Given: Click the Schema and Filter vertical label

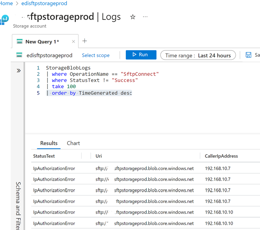Looking at the screenshot, I should click(x=18, y=205).
